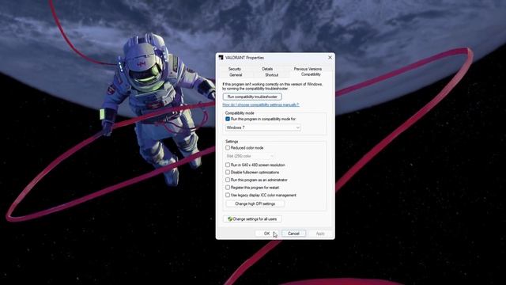
Task: Open the Shortcut tab
Action: point(271,74)
